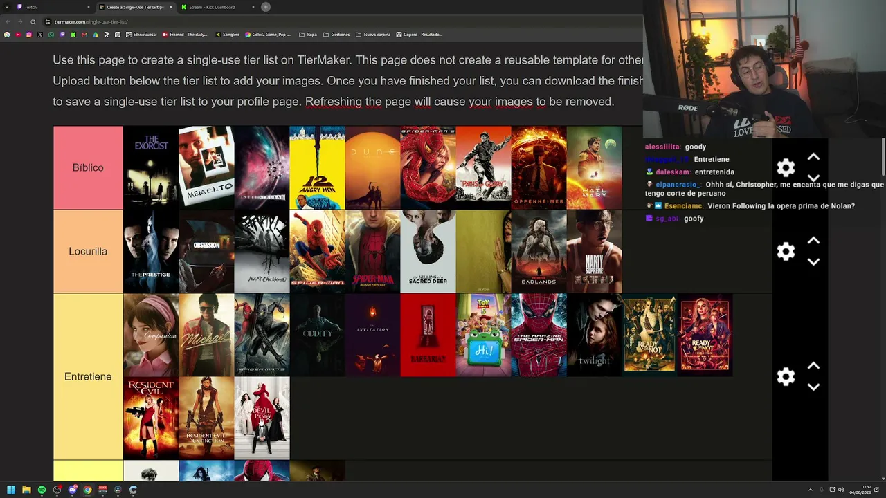Image resolution: width=886 pixels, height=498 pixels.
Task: Move the Entretiene tier up
Action: [x=813, y=366]
